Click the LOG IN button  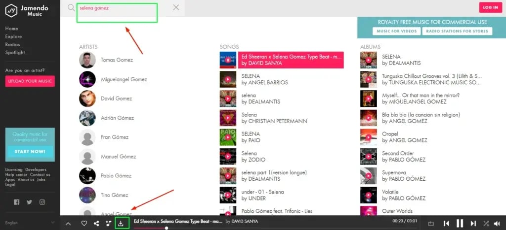(490, 7)
